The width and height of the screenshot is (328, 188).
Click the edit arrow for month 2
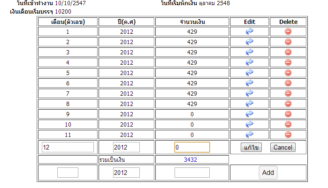(249, 42)
